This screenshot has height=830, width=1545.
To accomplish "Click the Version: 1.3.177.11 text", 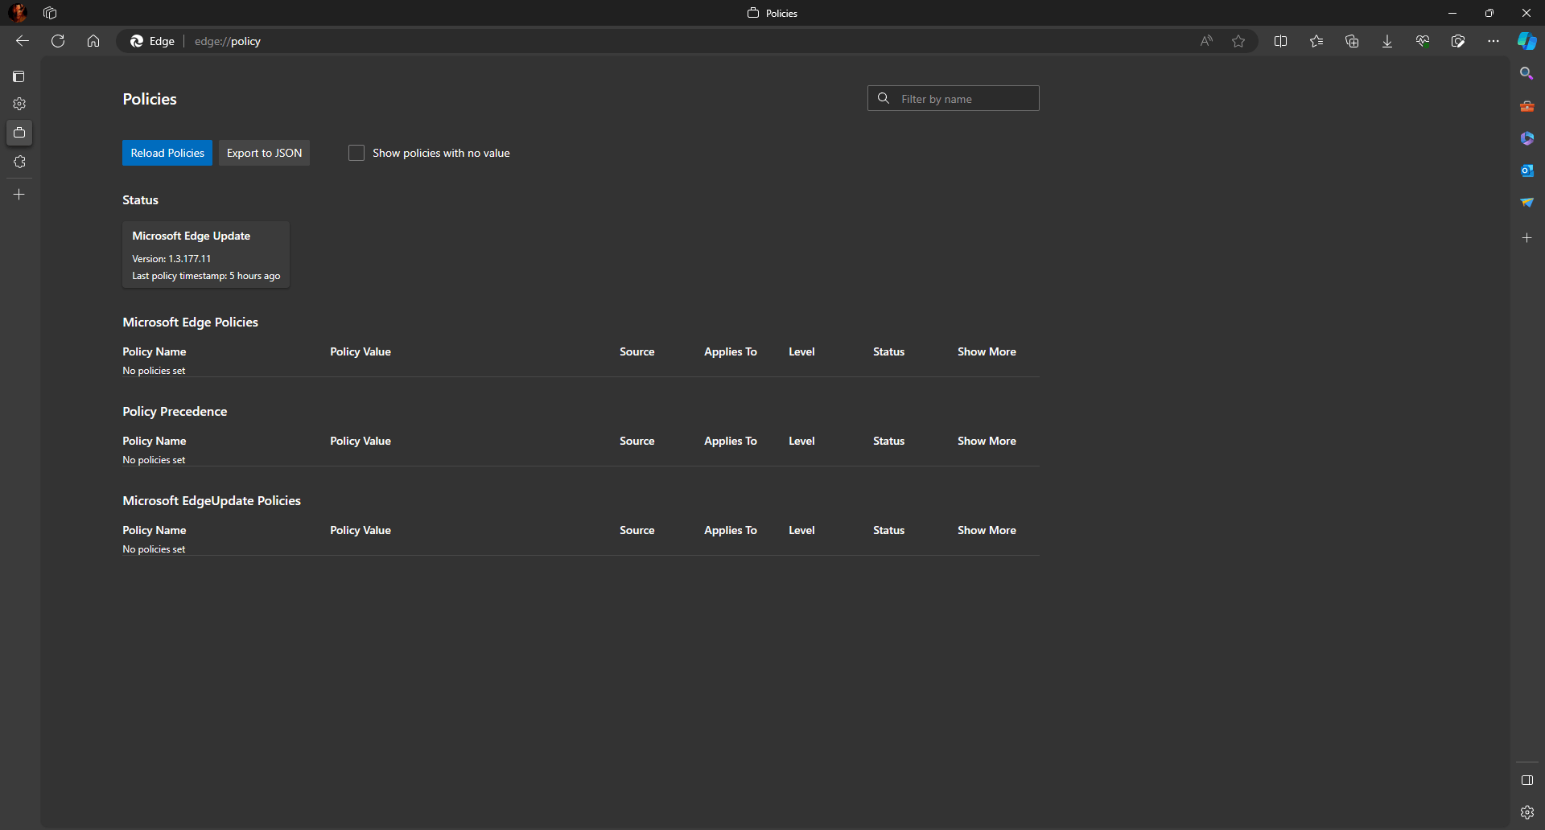I will 171,258.
